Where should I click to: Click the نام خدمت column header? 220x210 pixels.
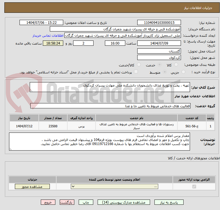[x=137, y=118]
